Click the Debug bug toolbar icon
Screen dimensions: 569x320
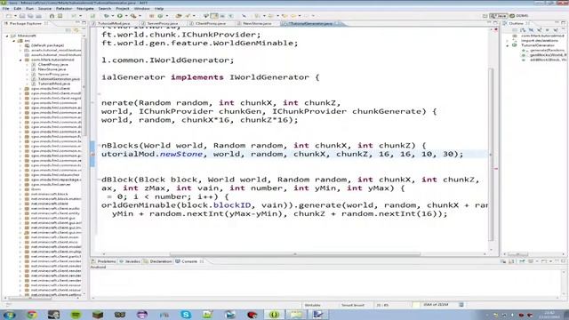[107, 16]
